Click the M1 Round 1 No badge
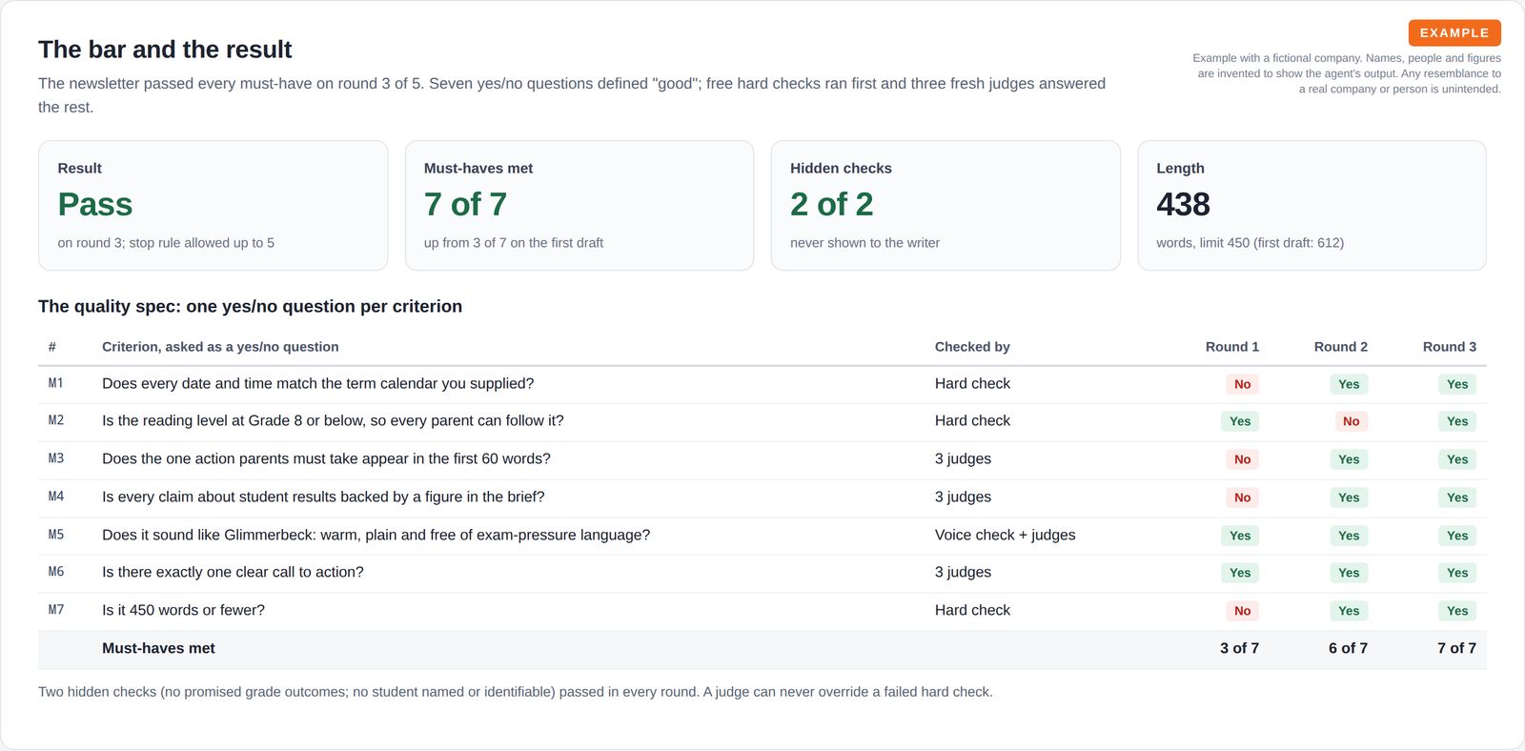The height and width of the screenshot is (751, 1525). click(1242, 384)
